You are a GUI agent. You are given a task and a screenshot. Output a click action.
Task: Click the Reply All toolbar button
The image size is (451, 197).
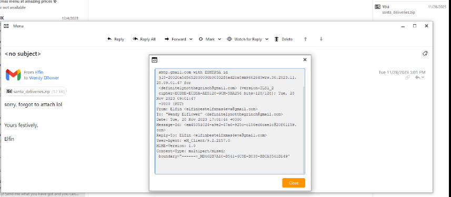(144, 39)
